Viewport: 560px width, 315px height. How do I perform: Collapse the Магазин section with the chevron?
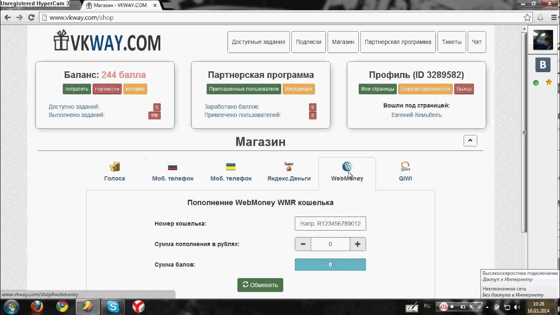pos(470,140)
